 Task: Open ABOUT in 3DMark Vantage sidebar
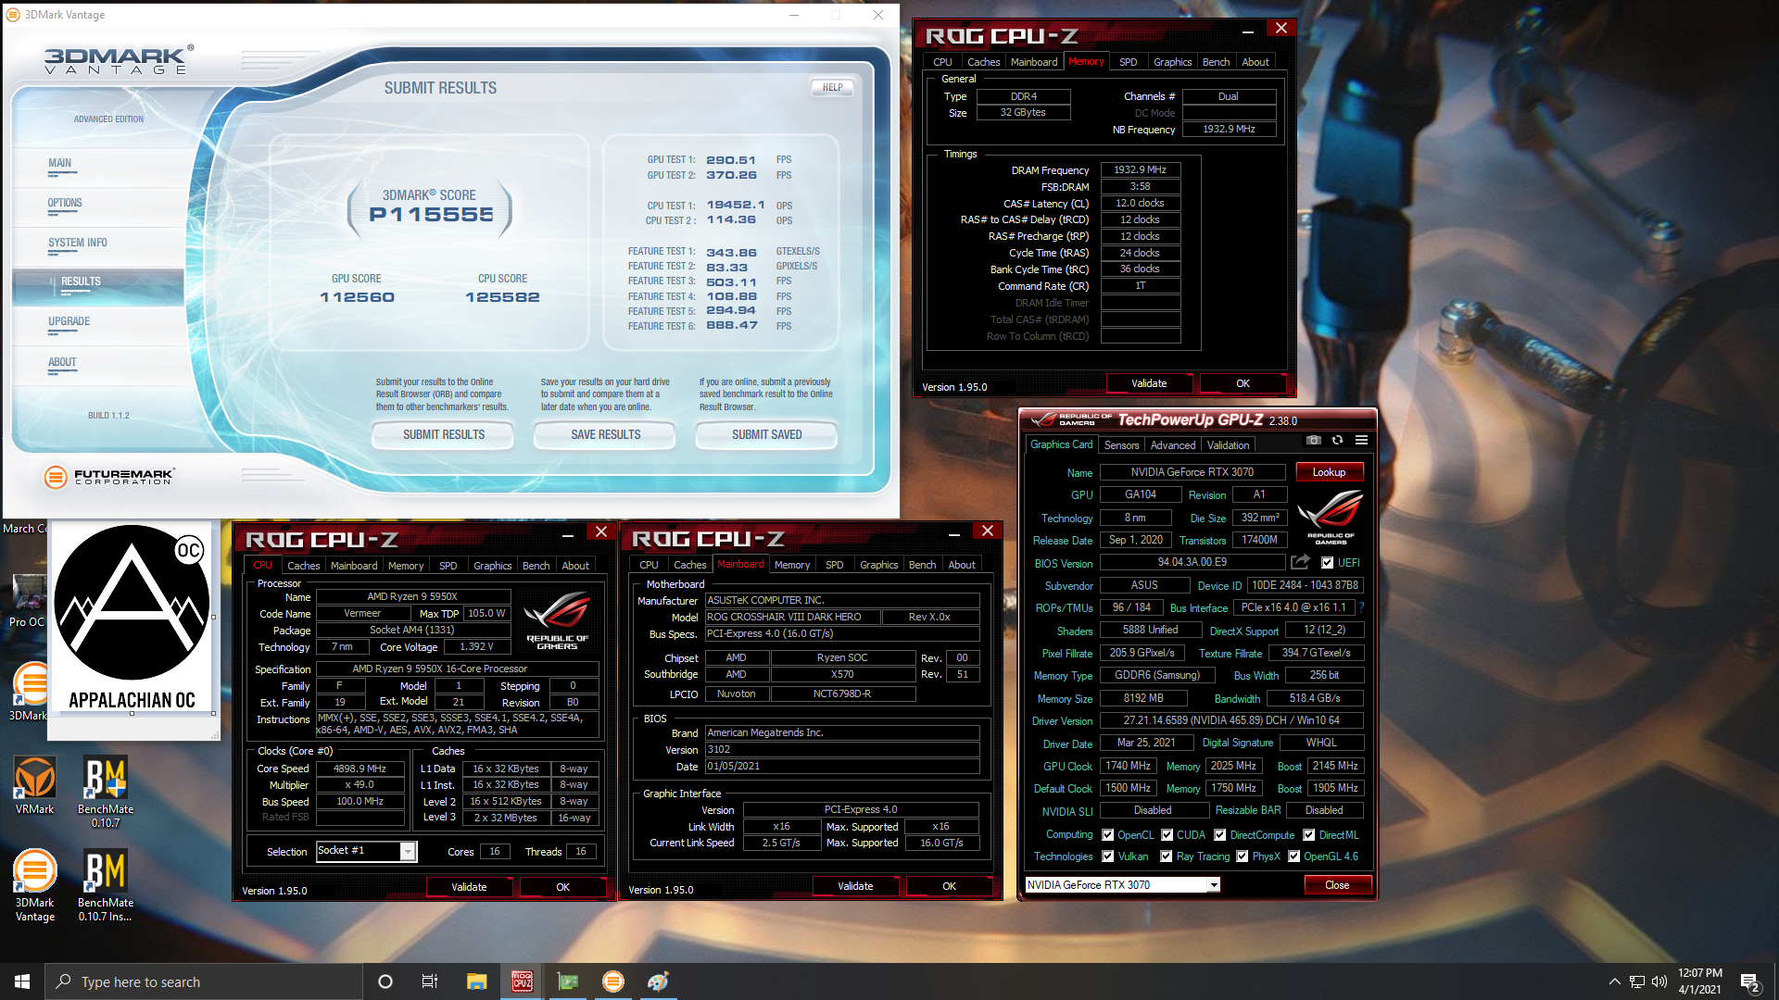pyautogui.click(x=62, y=362)
